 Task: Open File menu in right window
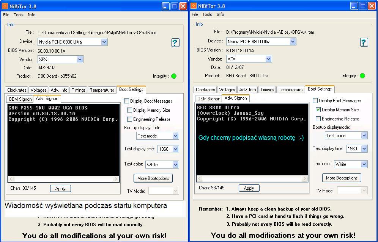[x=195, y=14]
